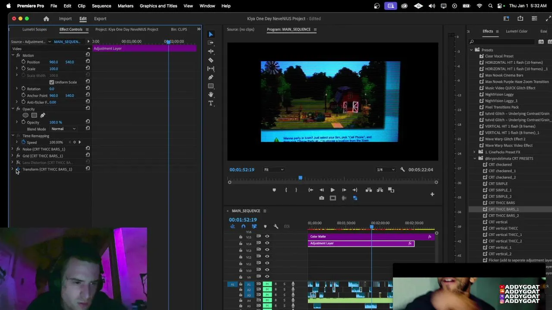
Task: Reset the Rotation parameter
Action: pyautogui.click(x=88, y=89)
